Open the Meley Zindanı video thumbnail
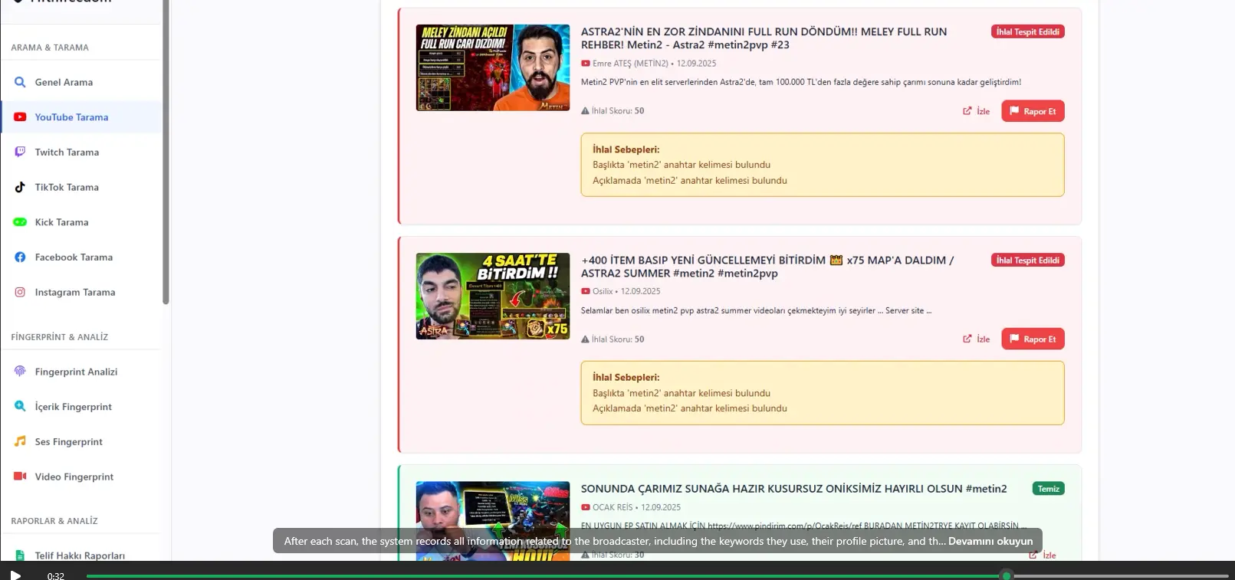The image size is (1235, 580). click(492, 67)
